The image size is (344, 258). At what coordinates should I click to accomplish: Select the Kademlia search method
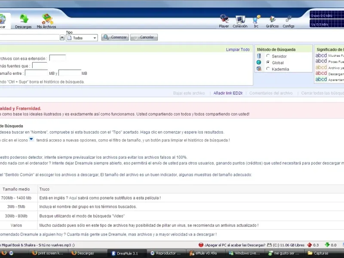coord(268,69)
